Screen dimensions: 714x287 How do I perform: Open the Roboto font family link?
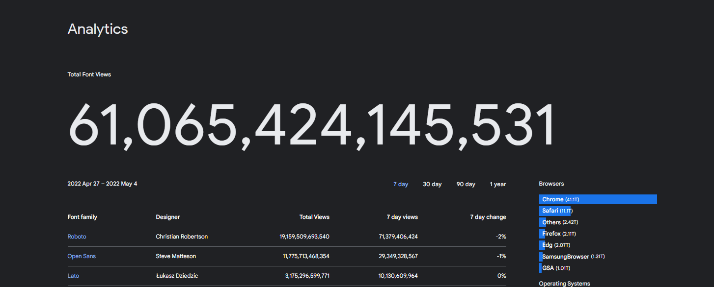click(77, 237)
